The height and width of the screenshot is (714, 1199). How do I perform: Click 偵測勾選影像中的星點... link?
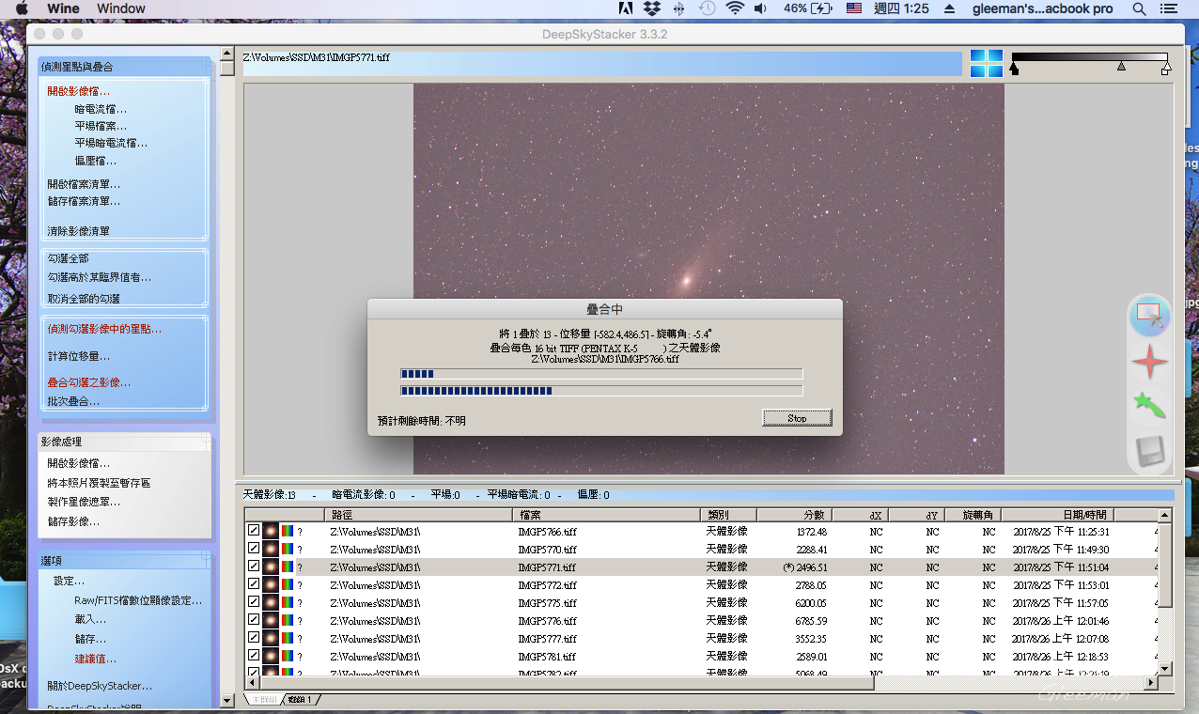click(x=104, y=330)
